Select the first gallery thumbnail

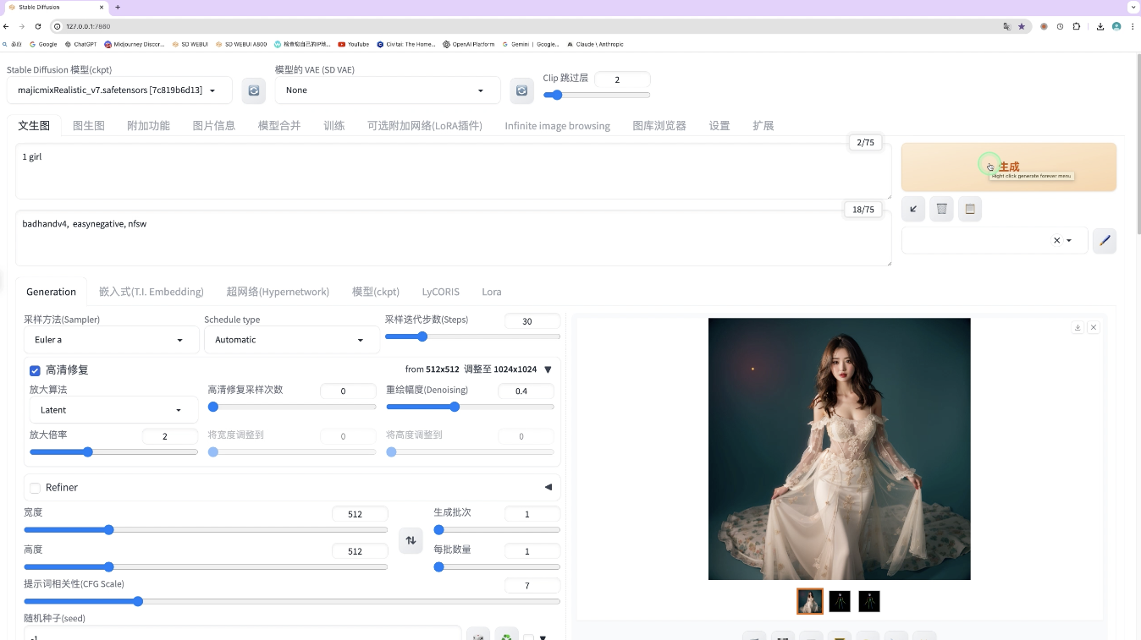[810, 601]
